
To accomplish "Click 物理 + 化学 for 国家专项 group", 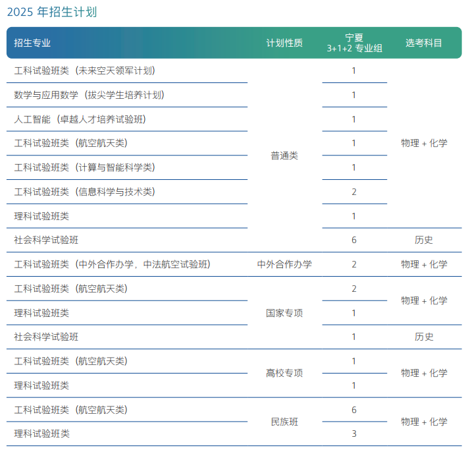I will (x=424, y=300).
